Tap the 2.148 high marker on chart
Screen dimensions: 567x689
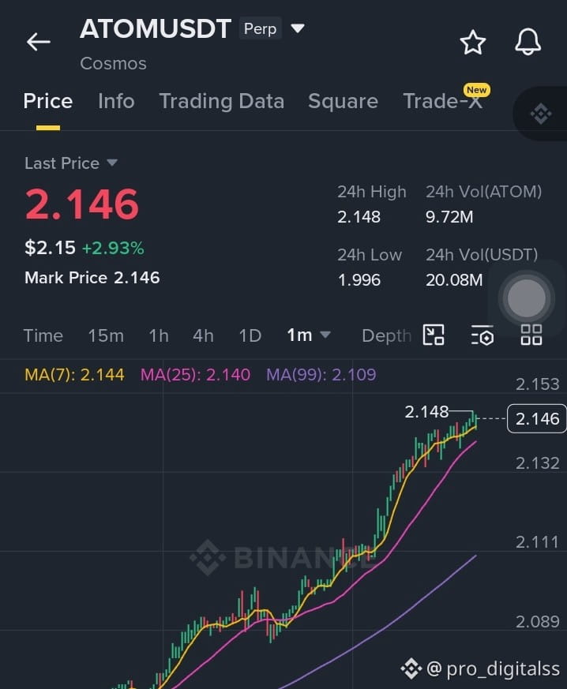tap(426, 412)
